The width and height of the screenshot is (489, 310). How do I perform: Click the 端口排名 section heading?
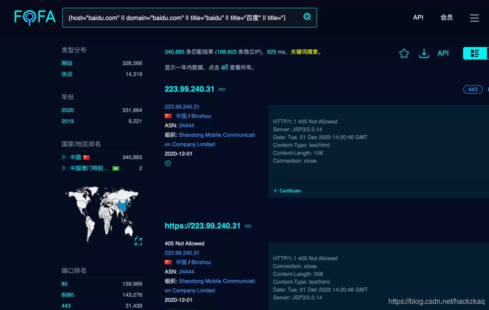74,271
